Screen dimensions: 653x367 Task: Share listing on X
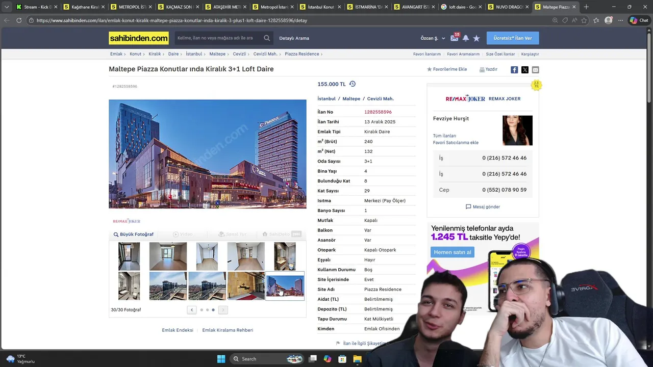[524, 70]
